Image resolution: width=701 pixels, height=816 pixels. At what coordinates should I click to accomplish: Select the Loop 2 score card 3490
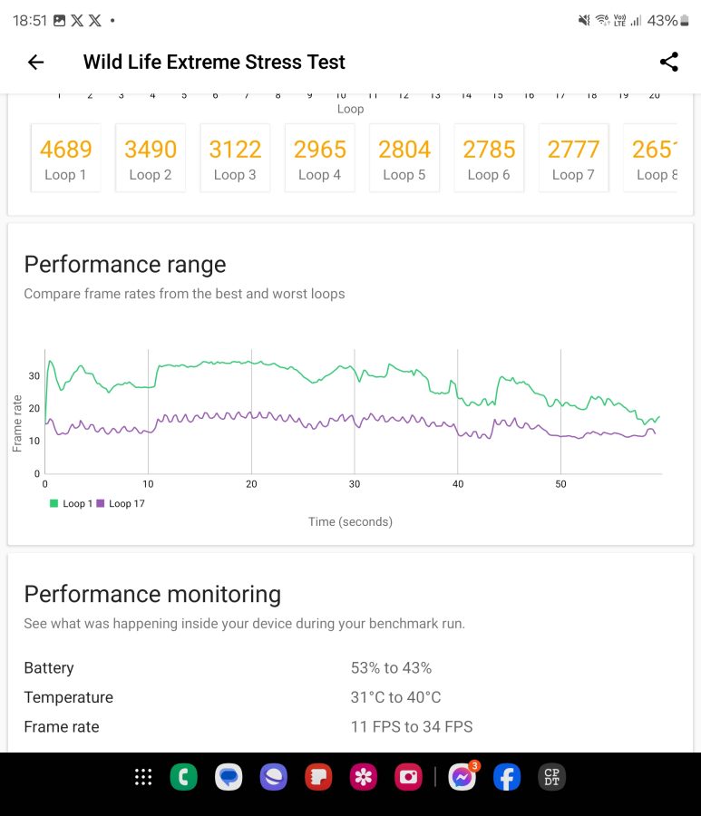point(151,158)
